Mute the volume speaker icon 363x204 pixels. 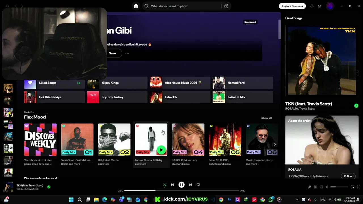click(327, 187)
